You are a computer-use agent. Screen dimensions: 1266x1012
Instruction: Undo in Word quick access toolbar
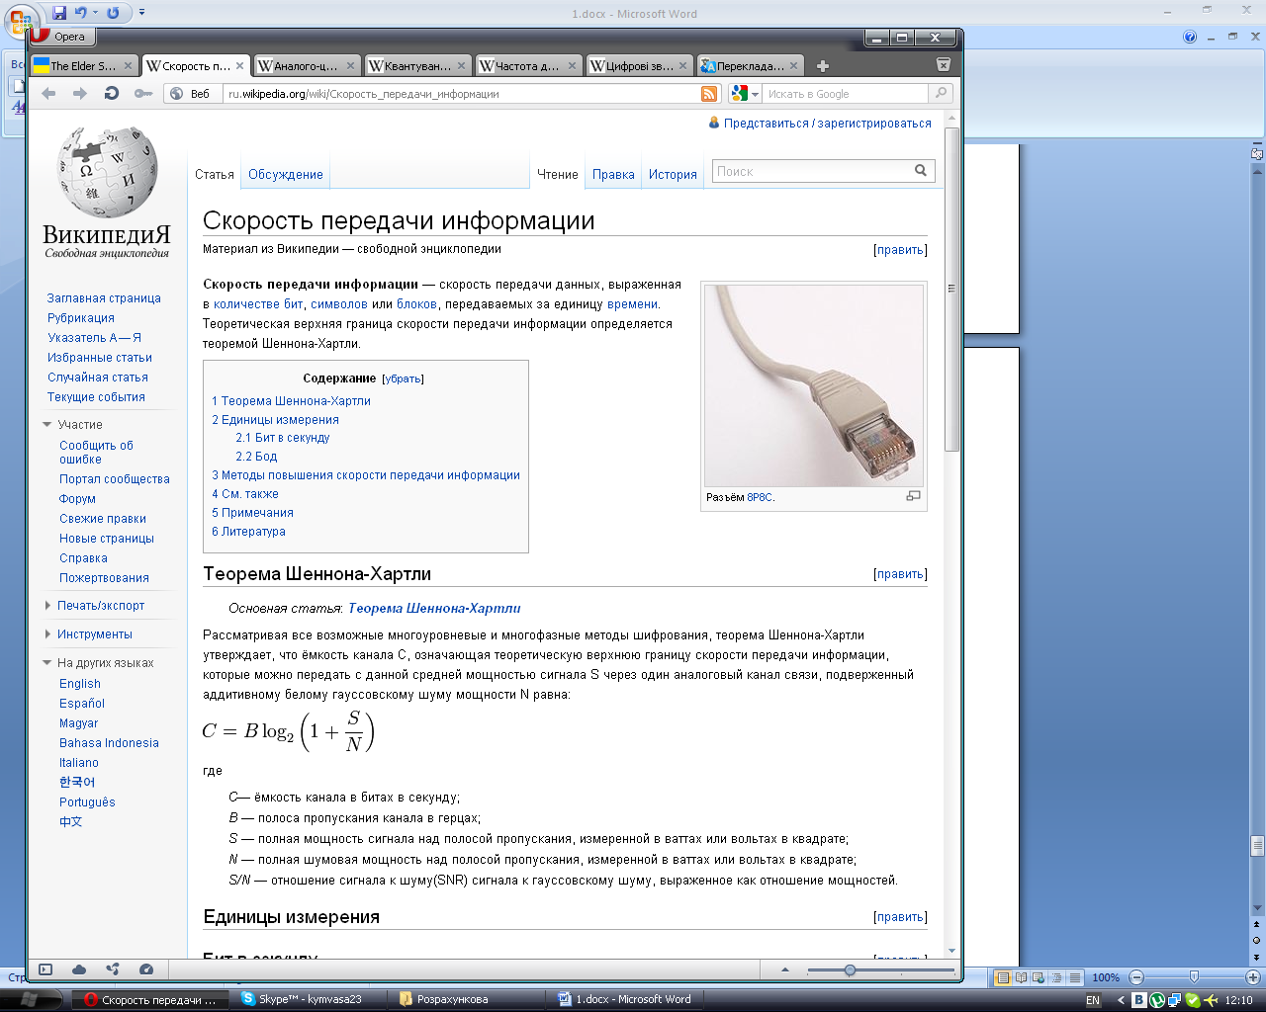click(81, 13)
